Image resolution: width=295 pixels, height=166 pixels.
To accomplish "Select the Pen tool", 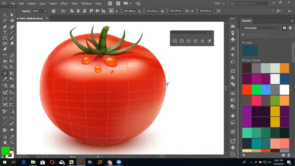I will tap(5, 27).
